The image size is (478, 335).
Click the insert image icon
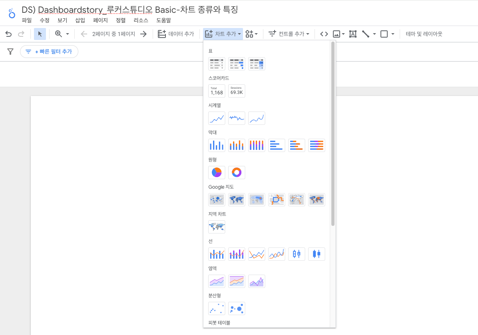336,34
